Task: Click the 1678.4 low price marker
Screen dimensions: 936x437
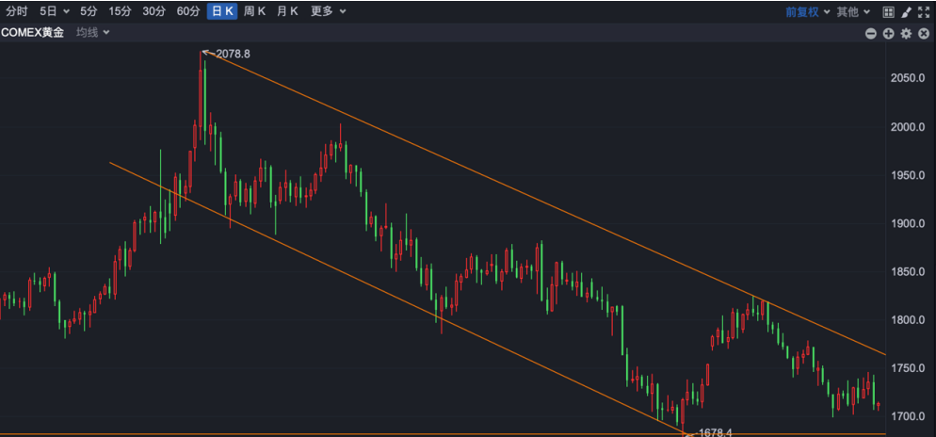Action: (x=708, y=431)
